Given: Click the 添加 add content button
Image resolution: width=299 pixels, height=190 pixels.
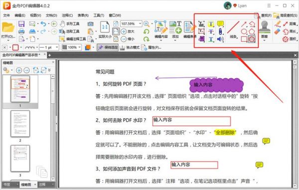Looking at the screenshot, I should click(x=175, y=29).
